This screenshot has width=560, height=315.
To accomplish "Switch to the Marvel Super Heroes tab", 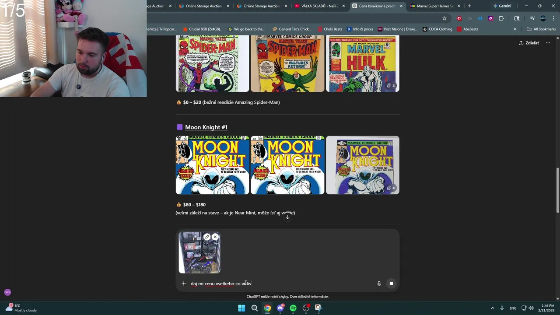I will (434, 6).
